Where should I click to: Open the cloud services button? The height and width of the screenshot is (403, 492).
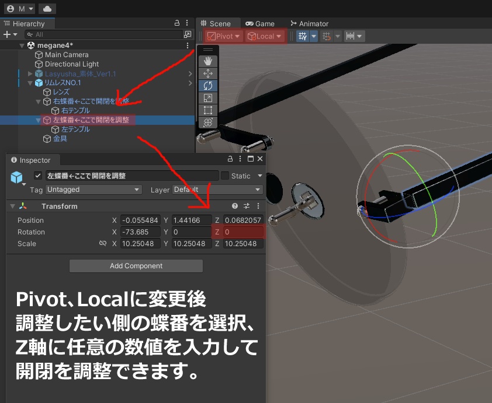click(x=47, y=9)
